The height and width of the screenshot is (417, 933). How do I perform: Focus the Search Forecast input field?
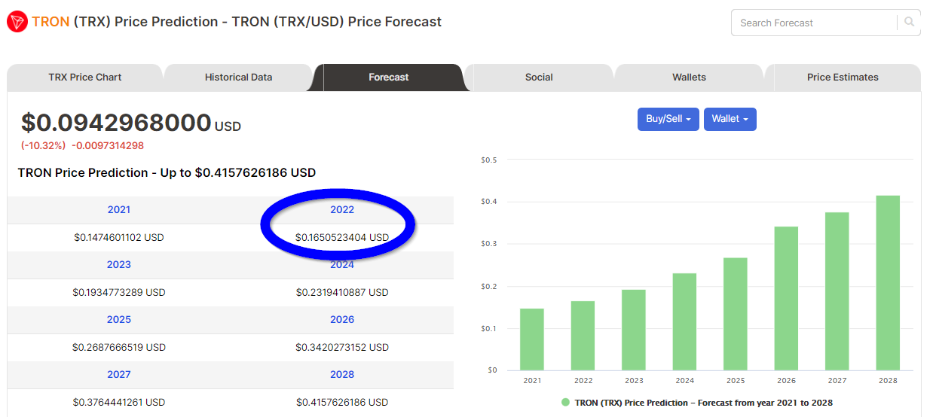[815, 23]
